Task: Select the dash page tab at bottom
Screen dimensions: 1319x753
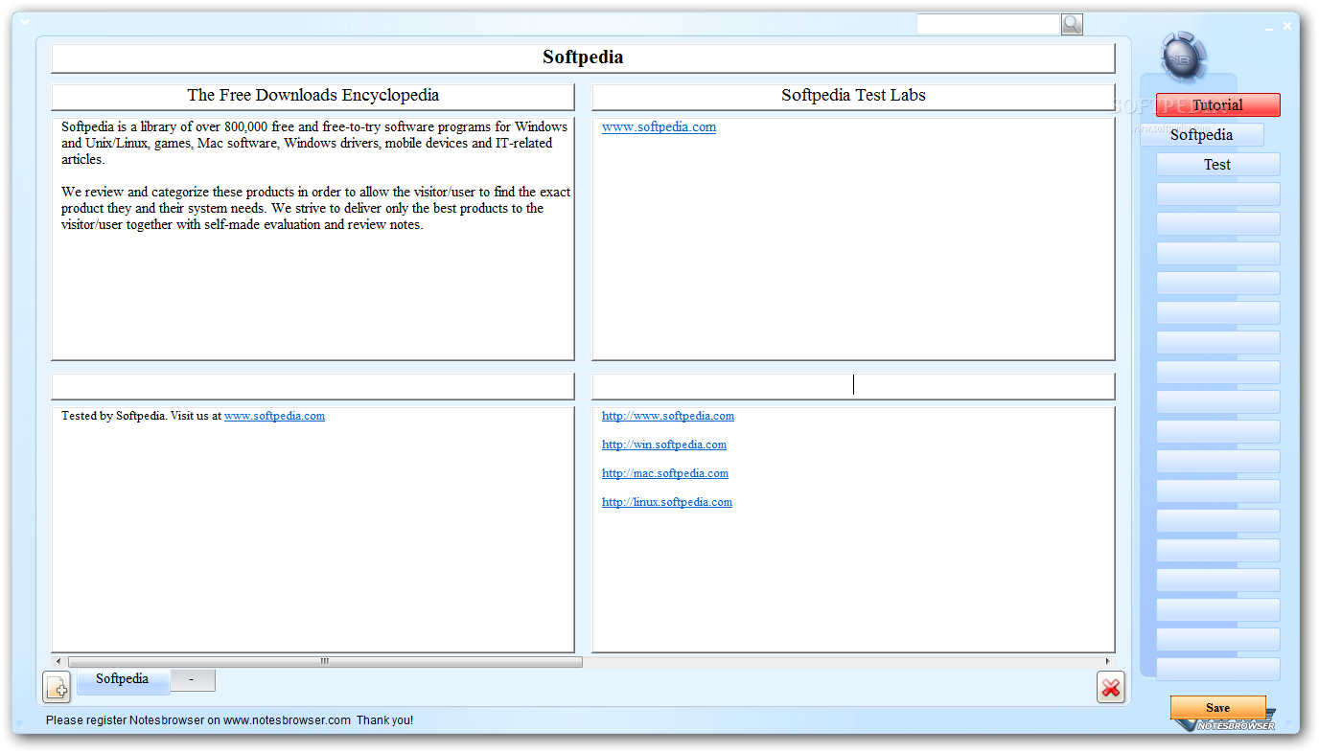Action: 192,680
